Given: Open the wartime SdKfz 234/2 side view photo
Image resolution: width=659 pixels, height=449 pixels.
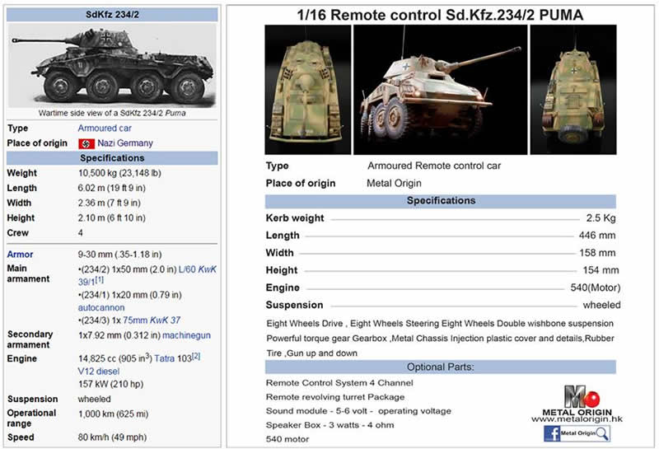Looking at the screenshot, I should [x=112, y=65].
